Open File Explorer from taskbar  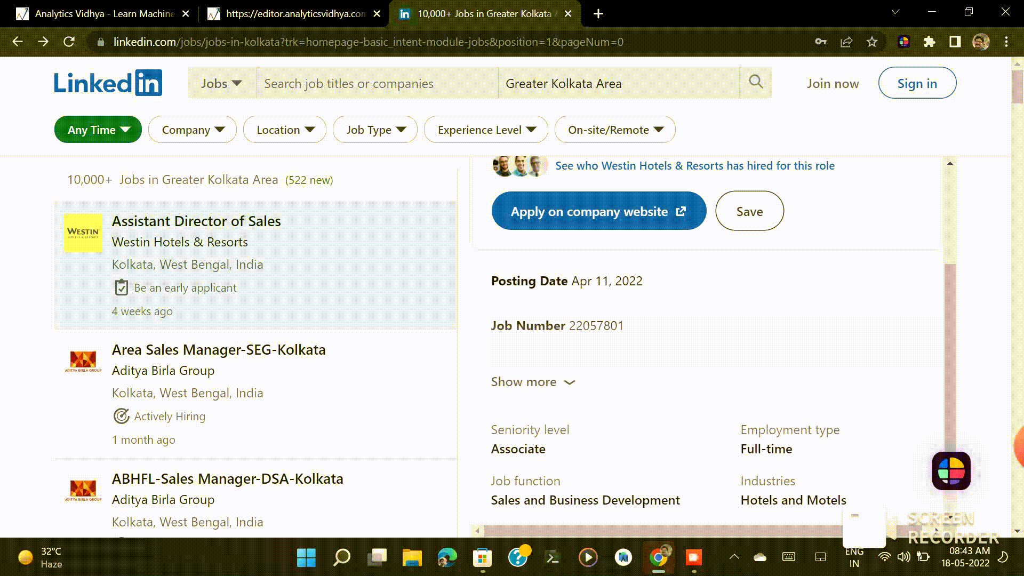point(412,558)
